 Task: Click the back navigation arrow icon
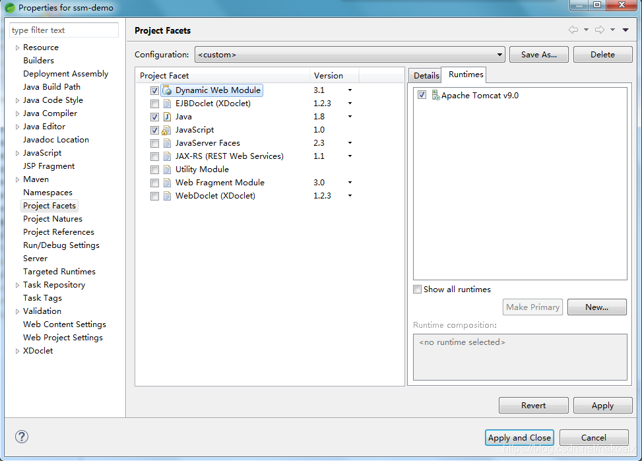pyautogui.click(x=573, y=30)
